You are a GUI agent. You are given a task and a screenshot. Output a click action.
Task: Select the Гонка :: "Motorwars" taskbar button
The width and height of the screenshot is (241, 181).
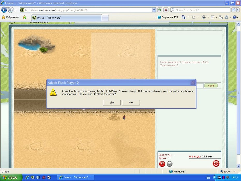(75, 177)
